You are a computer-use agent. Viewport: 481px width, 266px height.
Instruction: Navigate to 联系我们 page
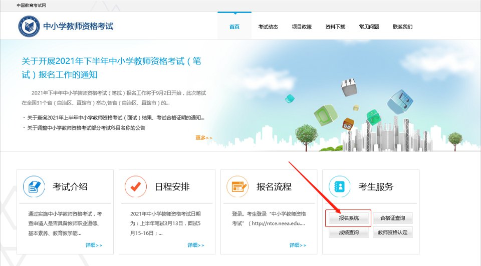click(402, 26)
